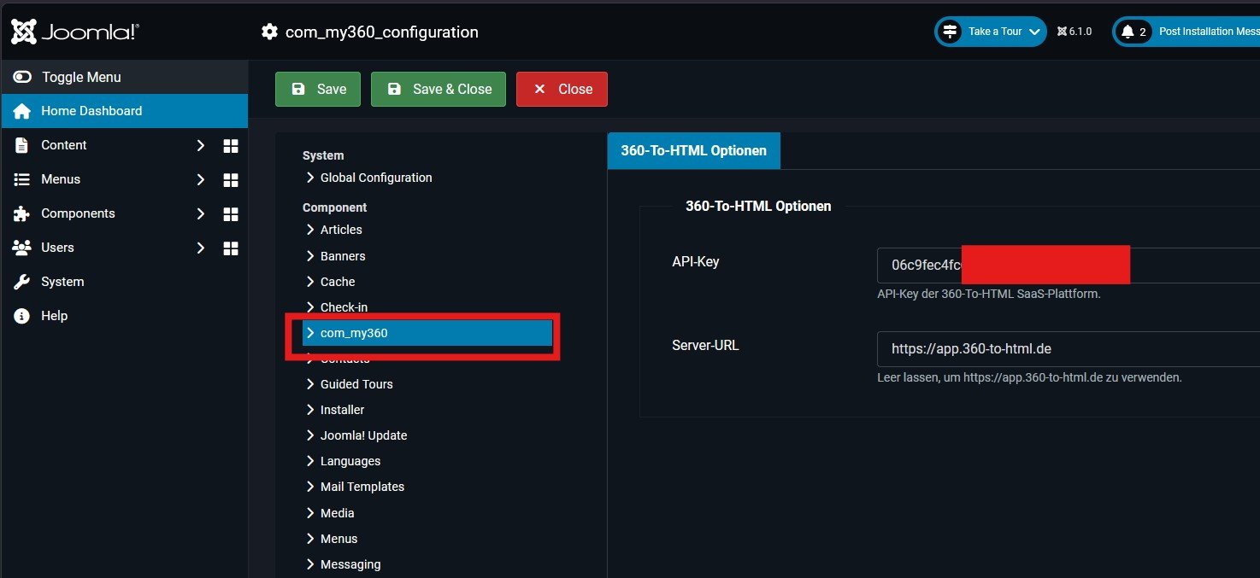Click the green Save button
Screen dimensions: 1260x578
(x=318, y=89)
